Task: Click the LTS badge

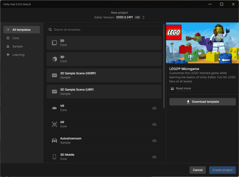Action: pyautogui.click(x=137, y=18)
